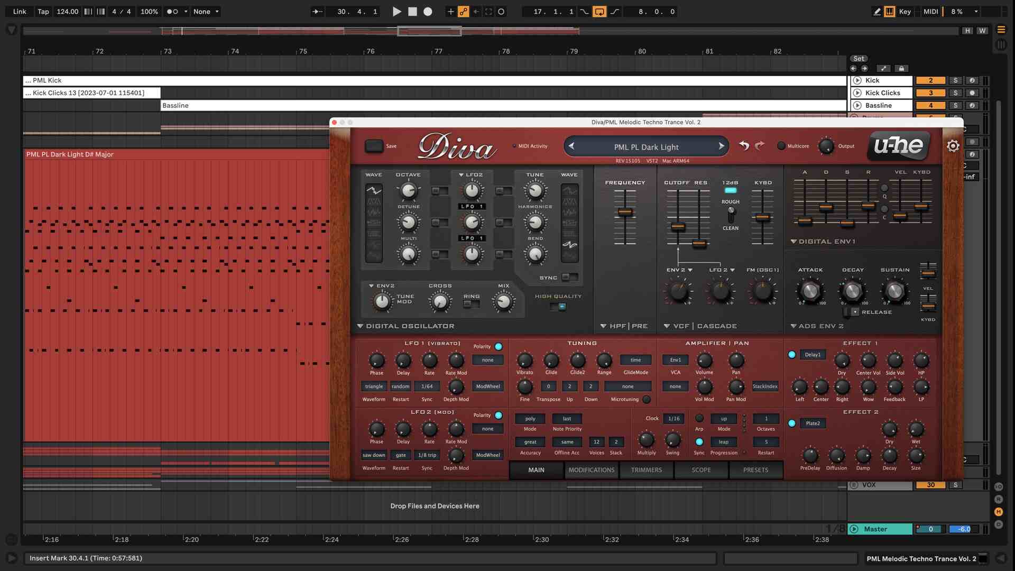Screen dimensions: 1015x571
Task: Switch to Diva SCOPE tab
Action: pos(701,470)
